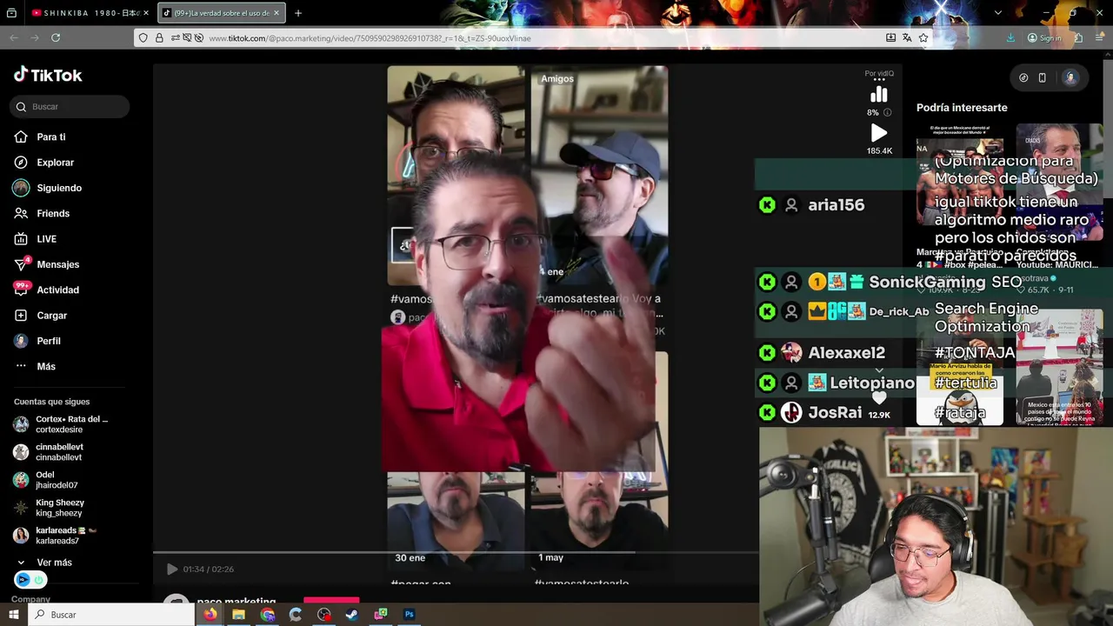Click the vidIQ bar chart stats icon

click(x=879, y=94)
